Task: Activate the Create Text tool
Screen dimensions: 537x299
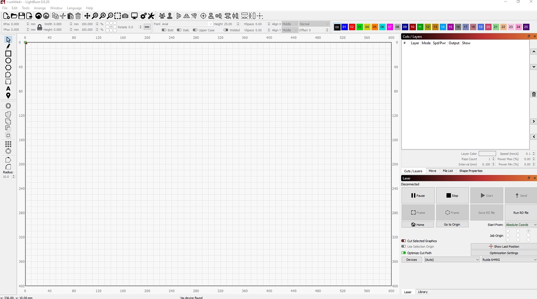Action: click(x=8, y=89)
